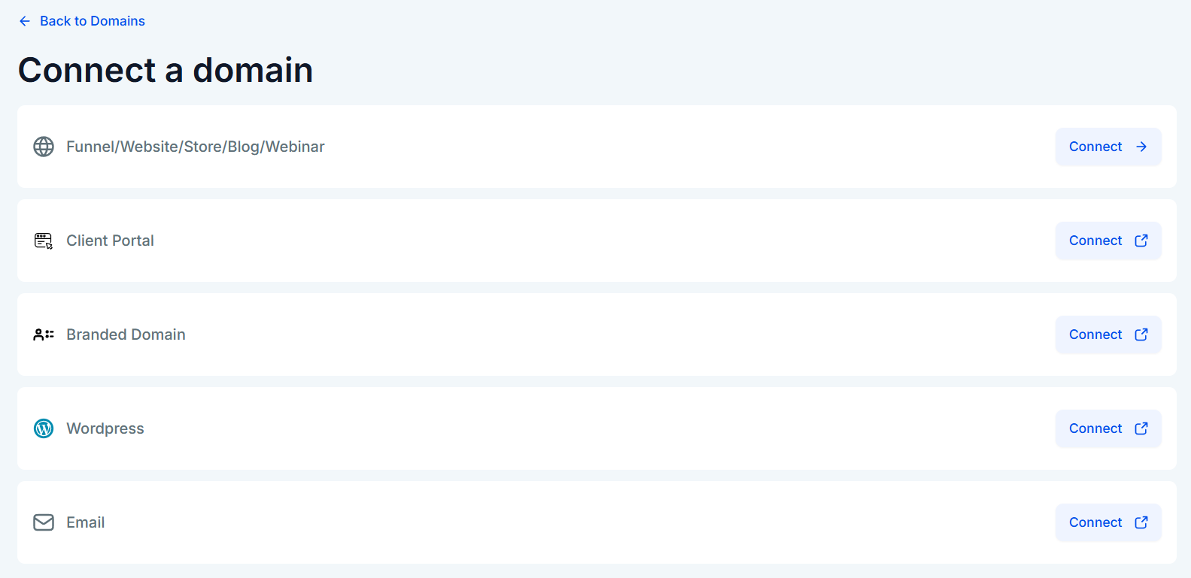The image size is (1191, 578).
Task: Click external link icon in Email row
Action: point(1141,522)
